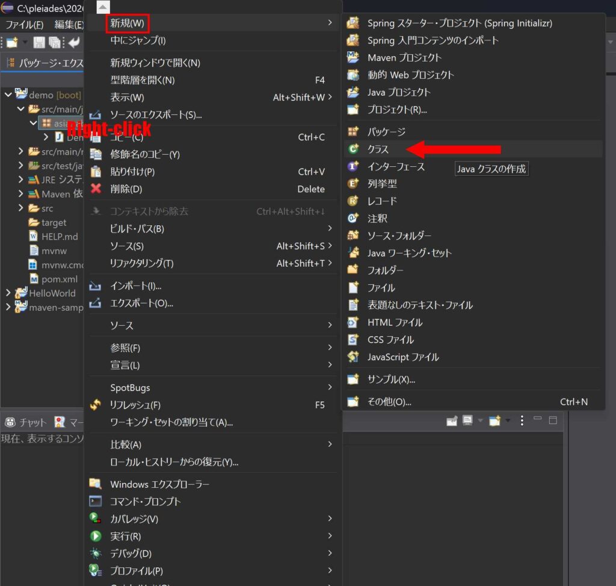616x586 pixels.
Task: Click the Save icon in the main toolbar
Action: (38, 42)
